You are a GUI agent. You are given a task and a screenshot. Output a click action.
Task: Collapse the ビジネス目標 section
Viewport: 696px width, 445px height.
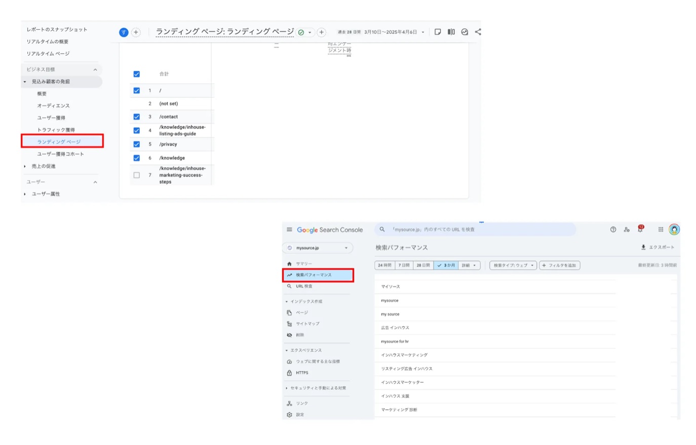(95, 69)
